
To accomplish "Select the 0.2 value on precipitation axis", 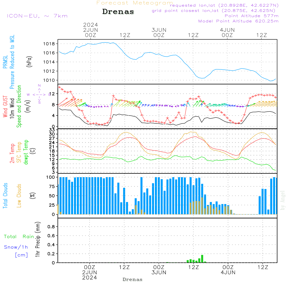I will click(51, 254).
